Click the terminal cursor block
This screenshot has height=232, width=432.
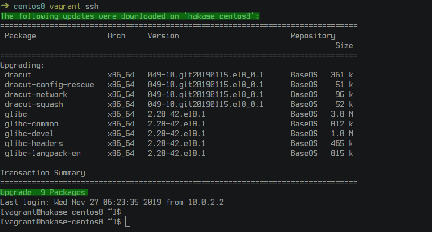128,222
